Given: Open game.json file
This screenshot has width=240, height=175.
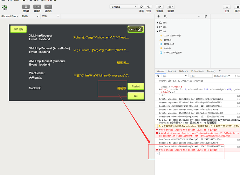Looking at the screenshot, I should (169, 44).
